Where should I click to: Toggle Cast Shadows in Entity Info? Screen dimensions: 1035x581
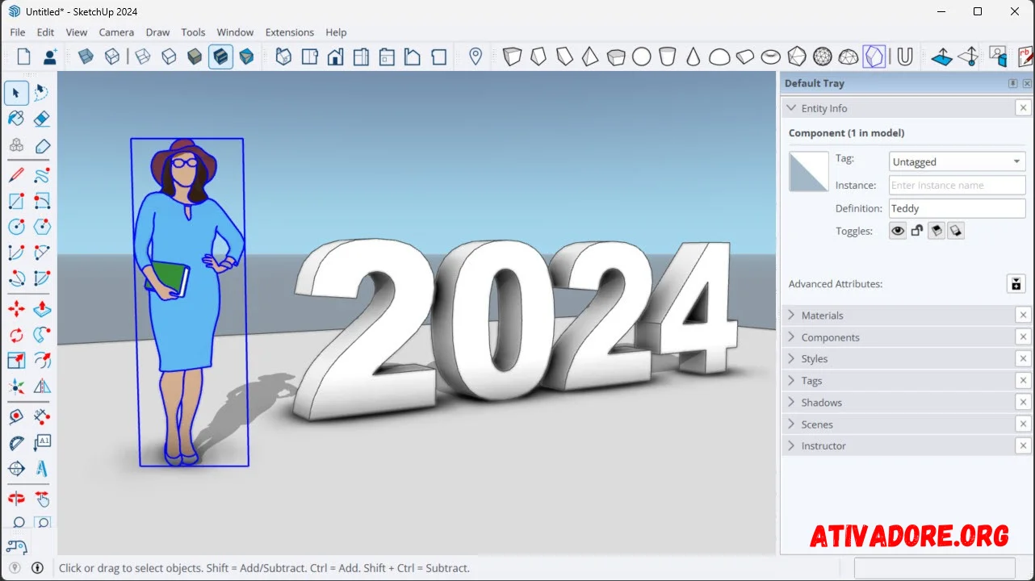[955, 231]
